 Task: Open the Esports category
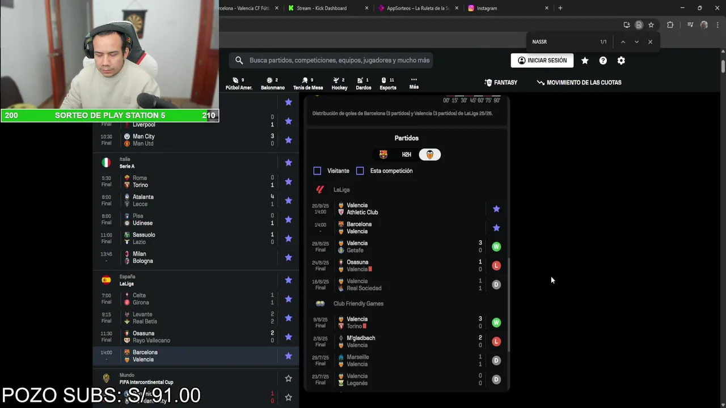(x=388, y=83)
